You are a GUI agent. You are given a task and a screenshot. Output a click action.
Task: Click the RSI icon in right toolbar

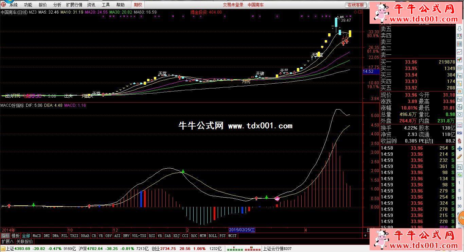460,133
